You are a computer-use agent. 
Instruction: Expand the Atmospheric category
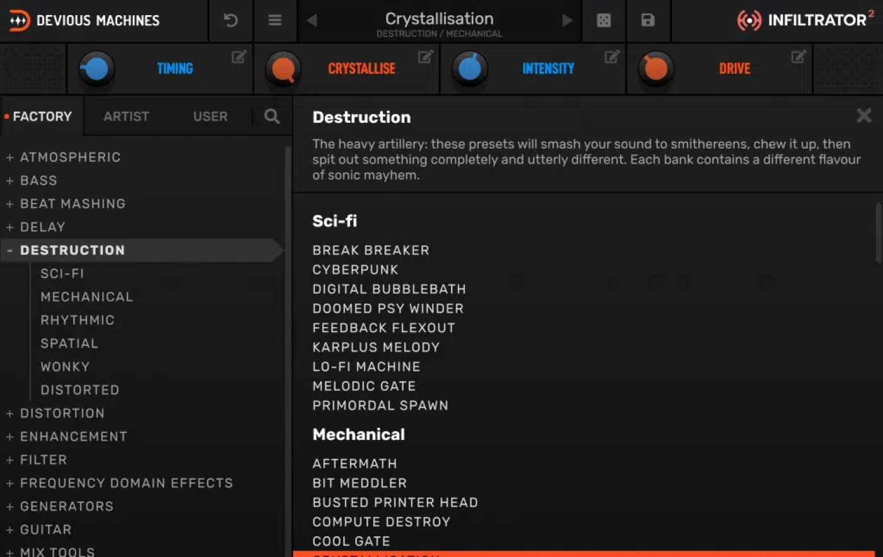[x=10, y=158]
